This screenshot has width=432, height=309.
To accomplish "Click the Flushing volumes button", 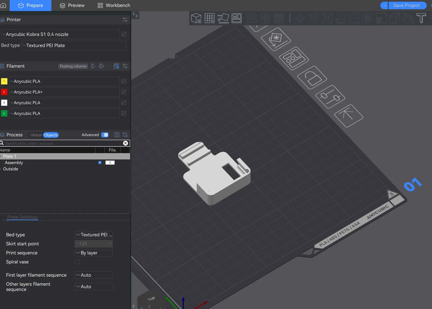I will point(73,66).
